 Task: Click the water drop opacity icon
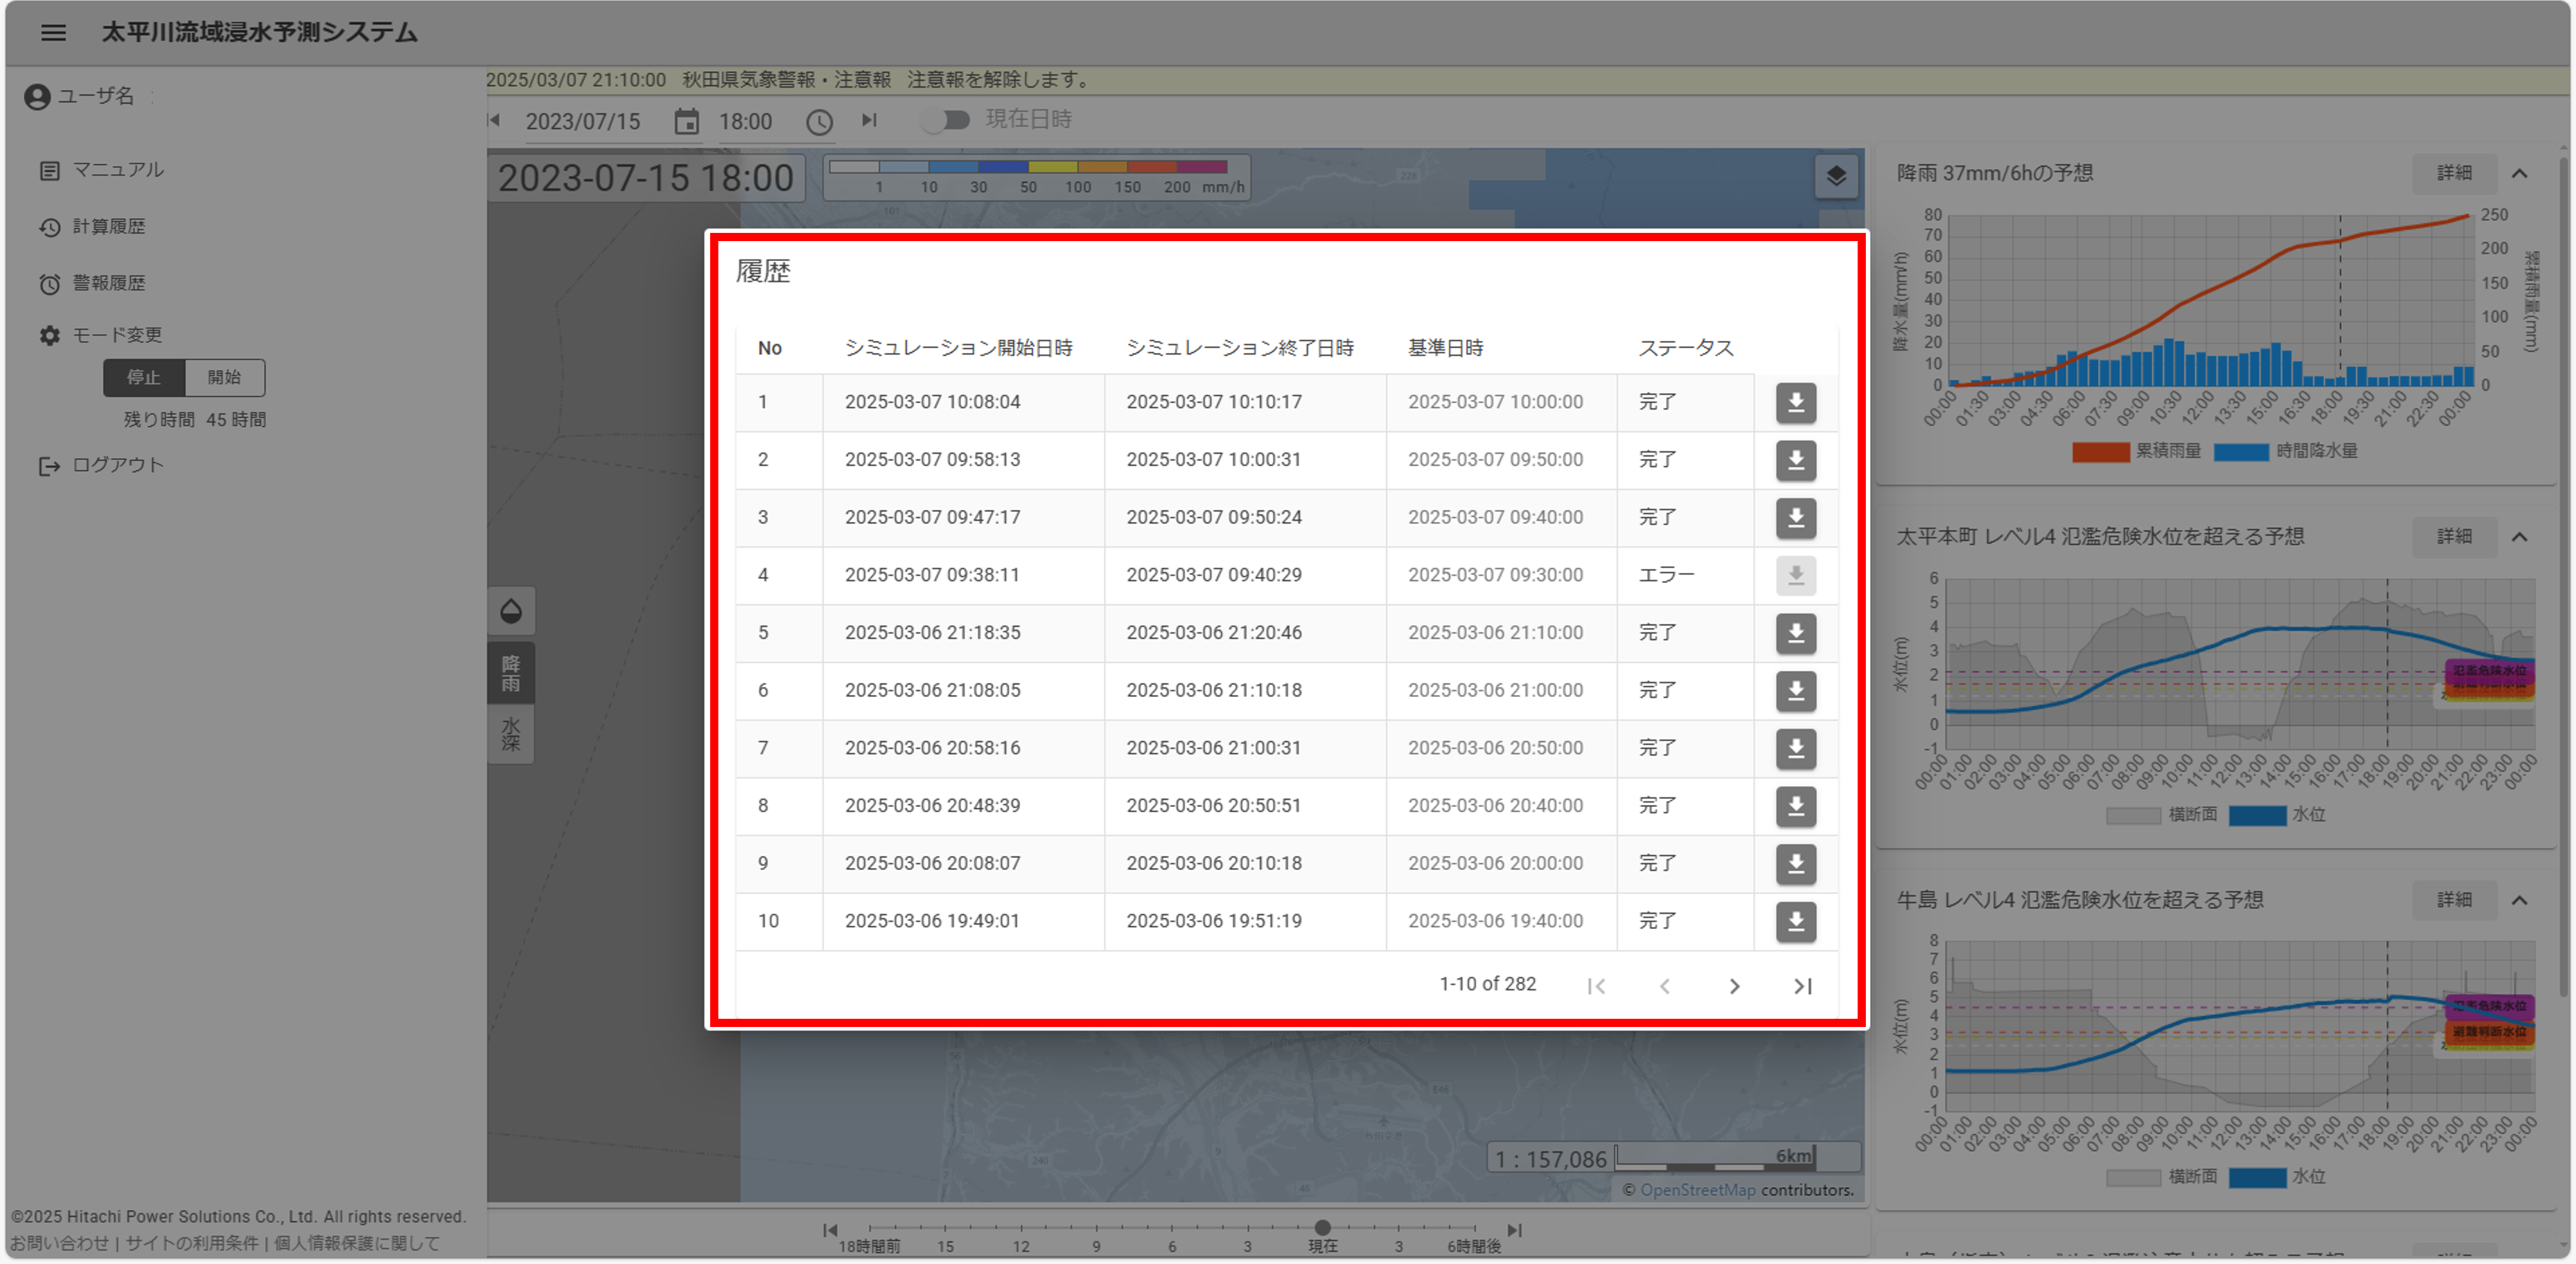[511, 610]
